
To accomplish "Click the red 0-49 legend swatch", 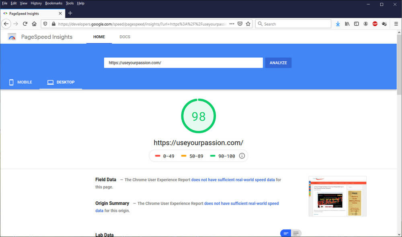I will tap(158, 156).
